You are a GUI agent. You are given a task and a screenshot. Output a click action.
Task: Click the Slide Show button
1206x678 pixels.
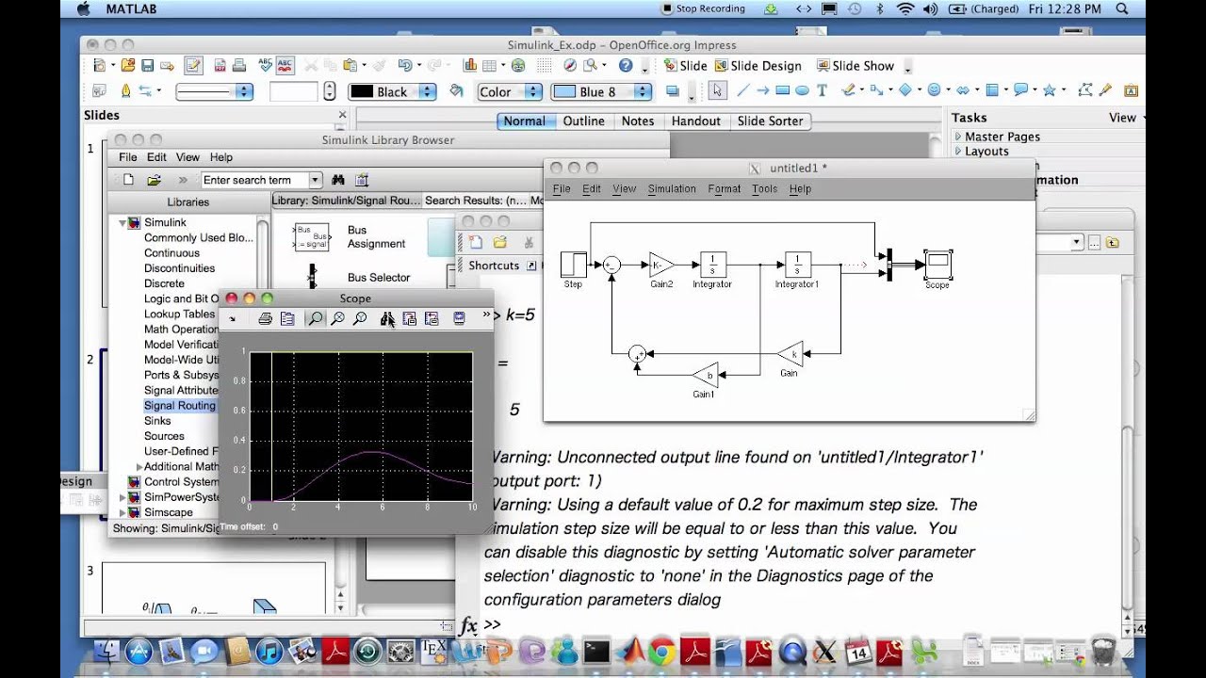click(855, 66)
